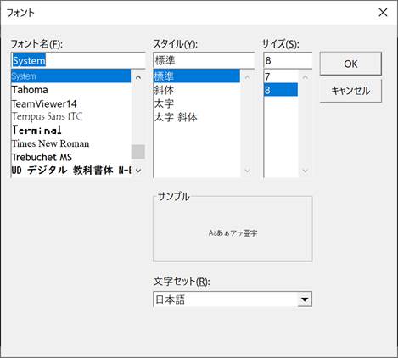Click the 日本語 character set combo box
This screenshot has width=398, height=358.
[233, 299]
